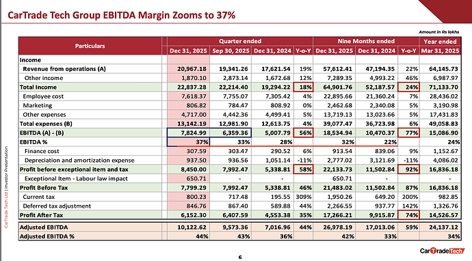Screen dimensions: 472x261
Task: Select the Exceptional Item Labour law impact label
Action: [x=76, y=178]
